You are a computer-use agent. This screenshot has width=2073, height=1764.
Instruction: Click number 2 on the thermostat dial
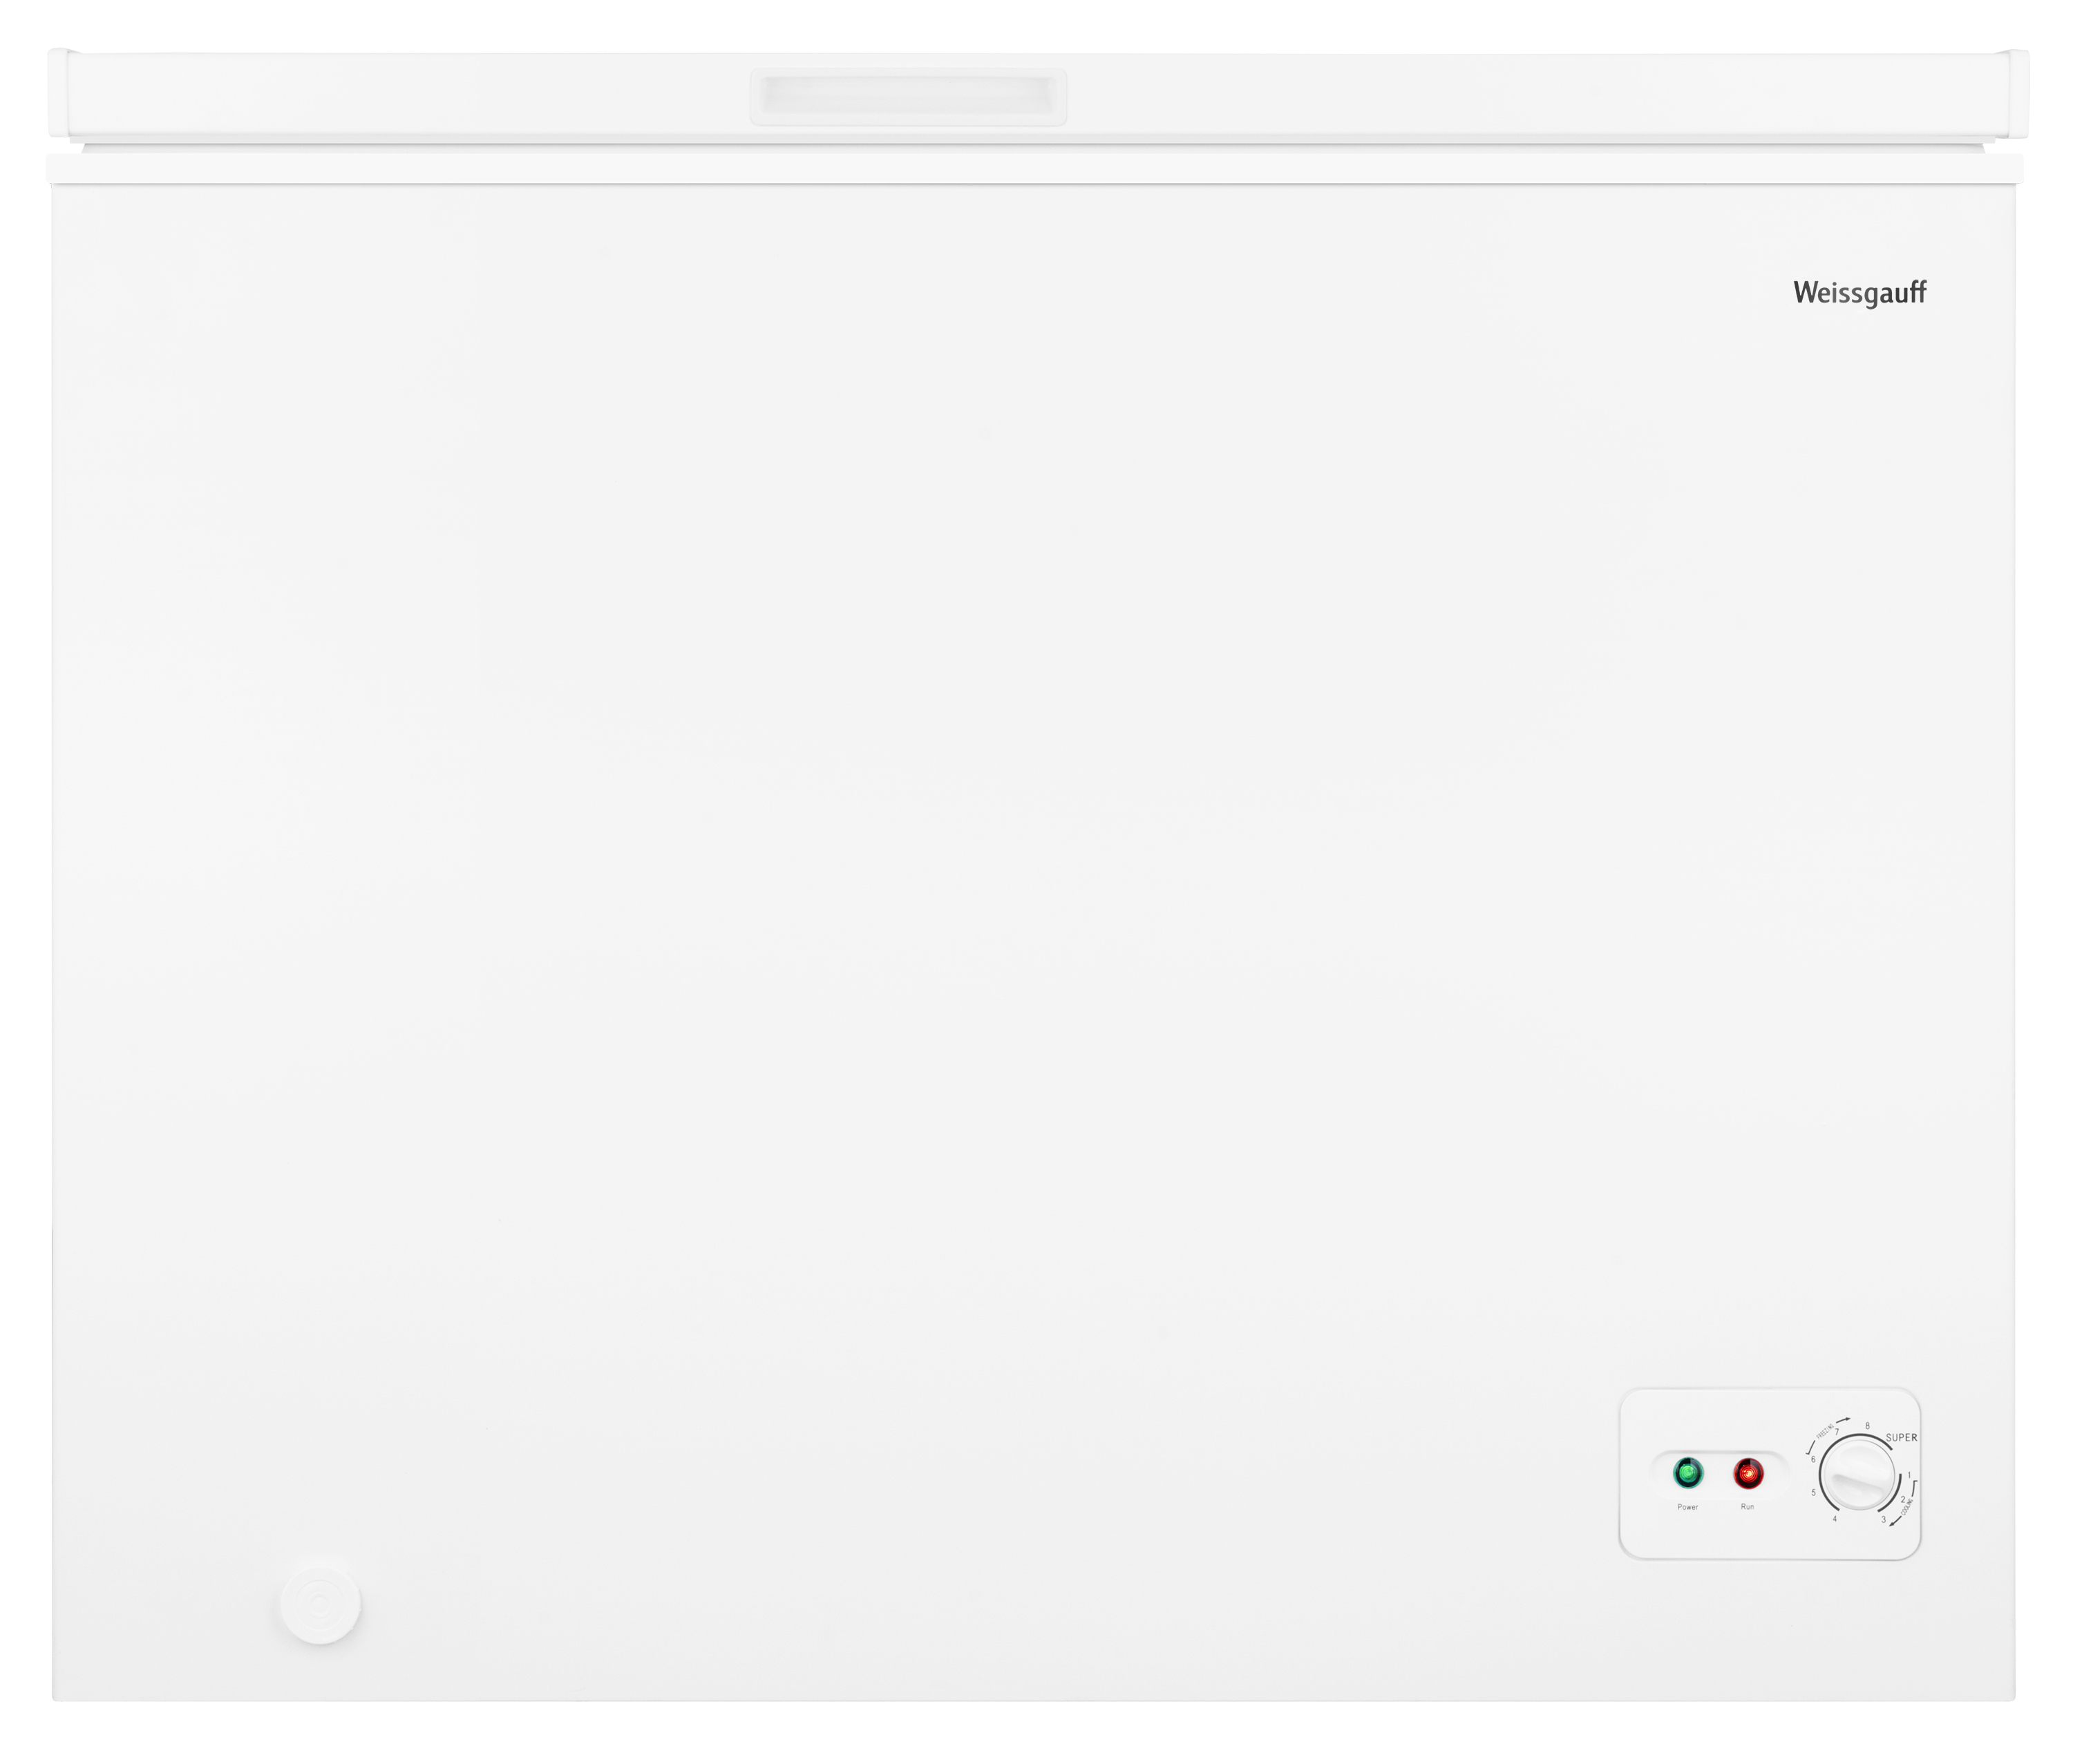pos(1904,1500)
